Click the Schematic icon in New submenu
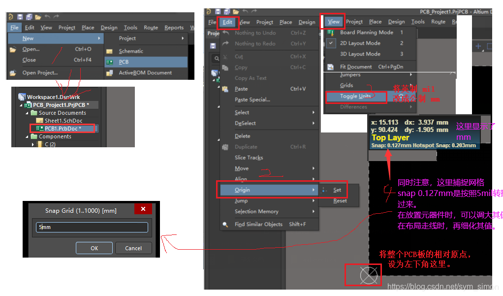Image resolution: width=503 pixels, height=296 pixels. pos(109,51)
